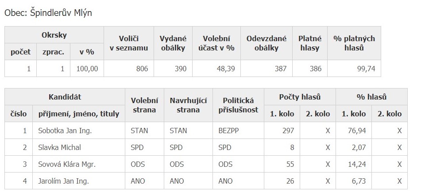The image size is (425, 196).
Task: Click the 'Platné hlasy' header cell
Action: point(310,43)
